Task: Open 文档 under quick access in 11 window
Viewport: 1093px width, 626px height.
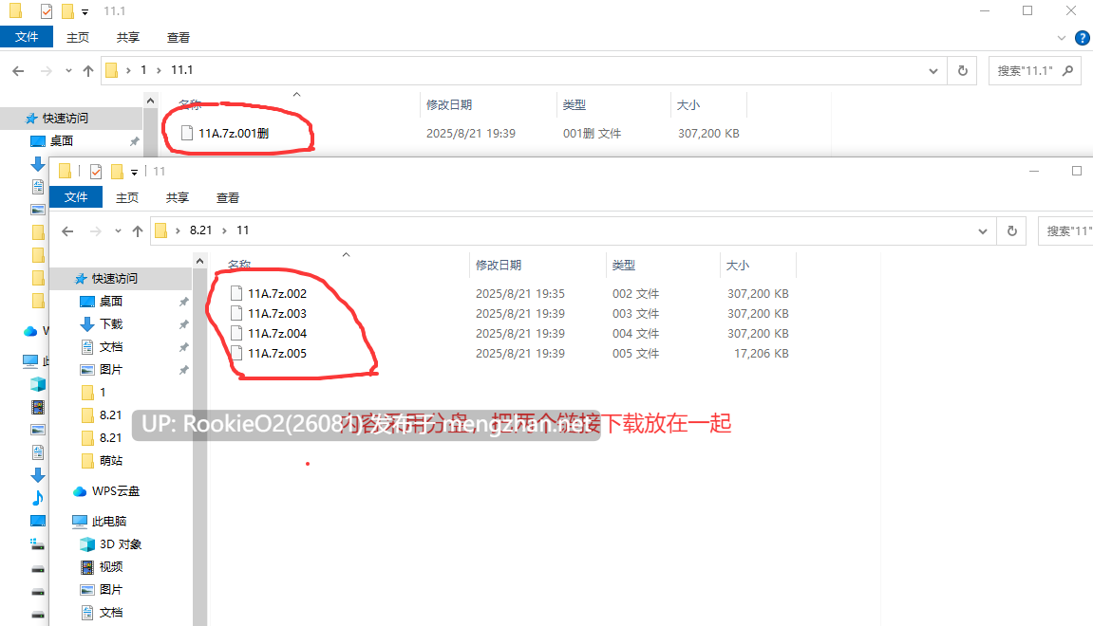Action: [x=111, y=347]
